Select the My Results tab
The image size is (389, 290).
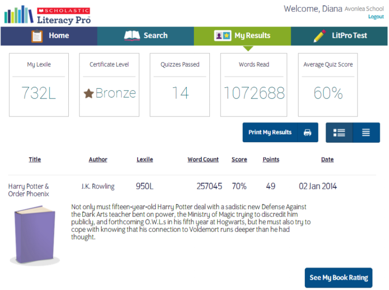click(242, 36)
